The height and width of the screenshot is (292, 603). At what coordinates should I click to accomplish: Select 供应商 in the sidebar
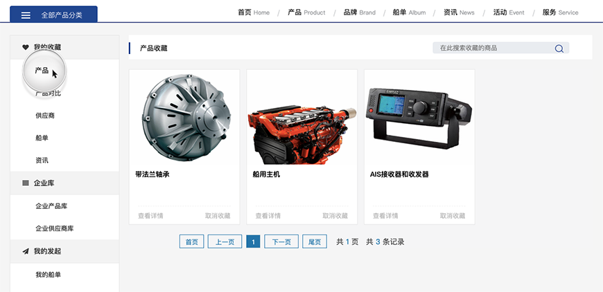click(x=45, y=116)
